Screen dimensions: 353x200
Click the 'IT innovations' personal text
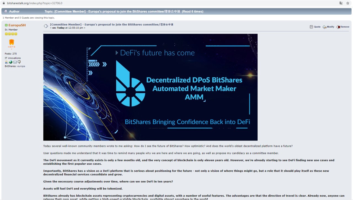13,58
